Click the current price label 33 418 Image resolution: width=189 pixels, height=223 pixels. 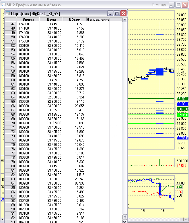click(x=182, y=72)
